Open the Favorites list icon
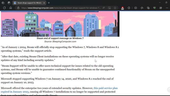Image resolution: width=170 pixels, height=96 pixels. coord(142,8)
